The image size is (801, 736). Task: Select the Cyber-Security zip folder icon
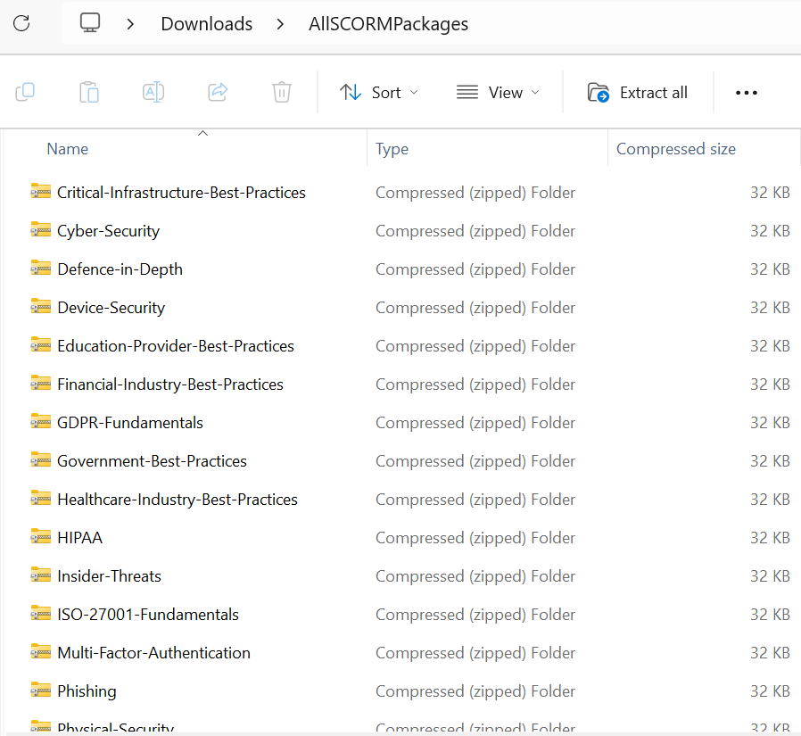[x=41, y=230]
